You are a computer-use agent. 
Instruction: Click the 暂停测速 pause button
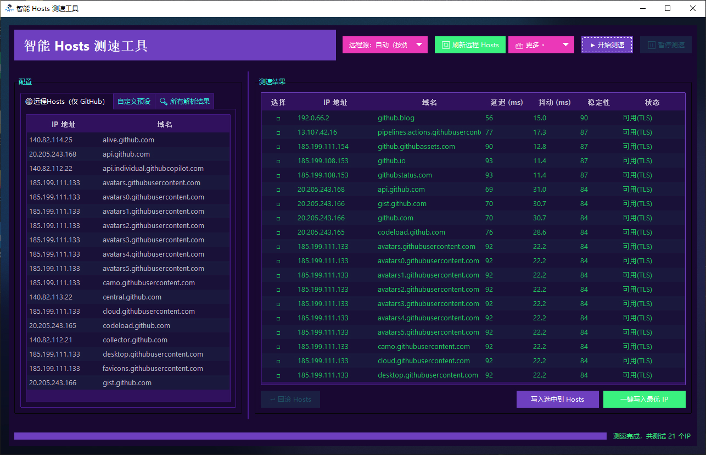click(x=666, y=45)
